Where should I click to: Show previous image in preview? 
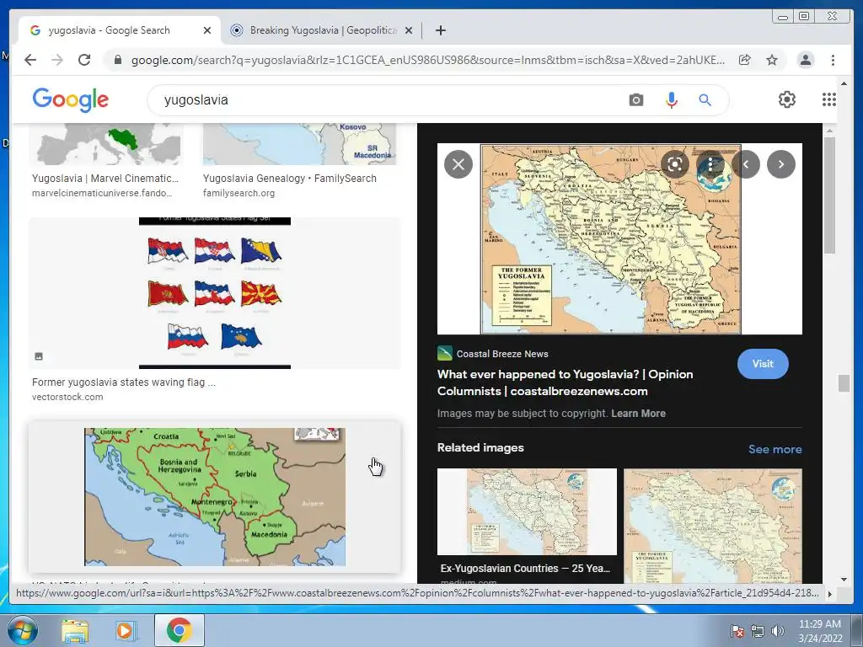coord(746,164)
